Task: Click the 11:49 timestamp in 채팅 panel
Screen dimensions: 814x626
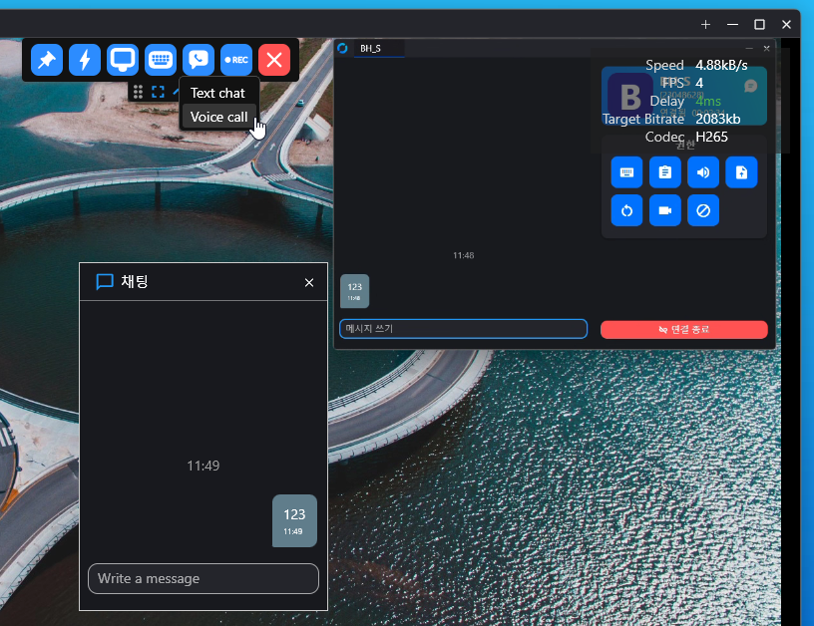Action: 203,466
